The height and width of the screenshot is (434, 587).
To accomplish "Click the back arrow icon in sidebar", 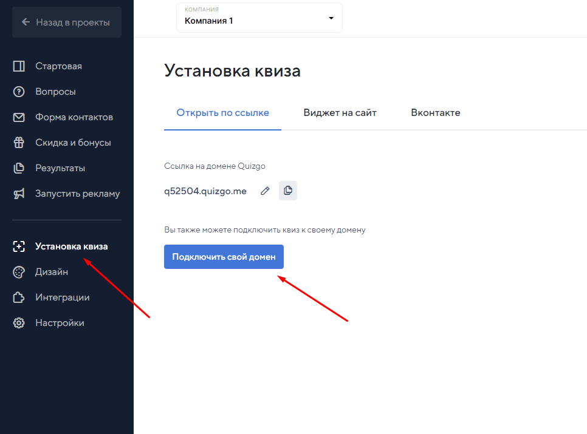I will coord(26,22).
